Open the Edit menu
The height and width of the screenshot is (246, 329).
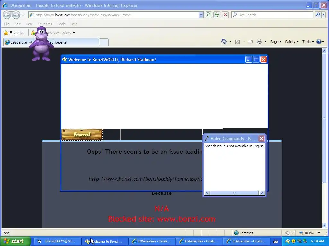(x=17, y=24)
